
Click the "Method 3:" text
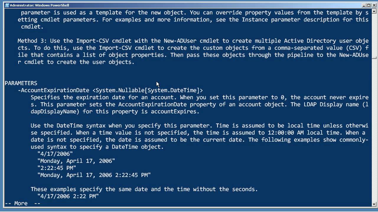click(x=31, y=41)
